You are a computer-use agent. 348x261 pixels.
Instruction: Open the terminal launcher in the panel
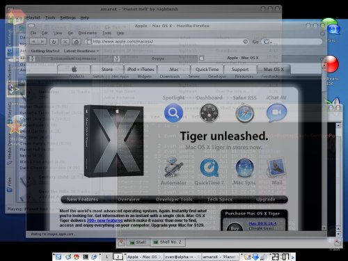coord(86,257)
